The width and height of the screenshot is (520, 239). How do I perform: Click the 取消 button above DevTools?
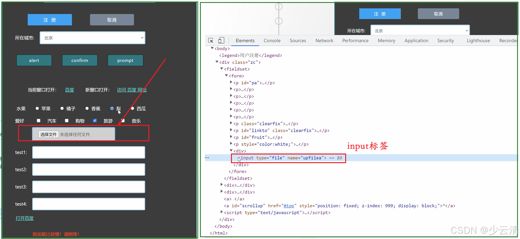click(438, 14)
